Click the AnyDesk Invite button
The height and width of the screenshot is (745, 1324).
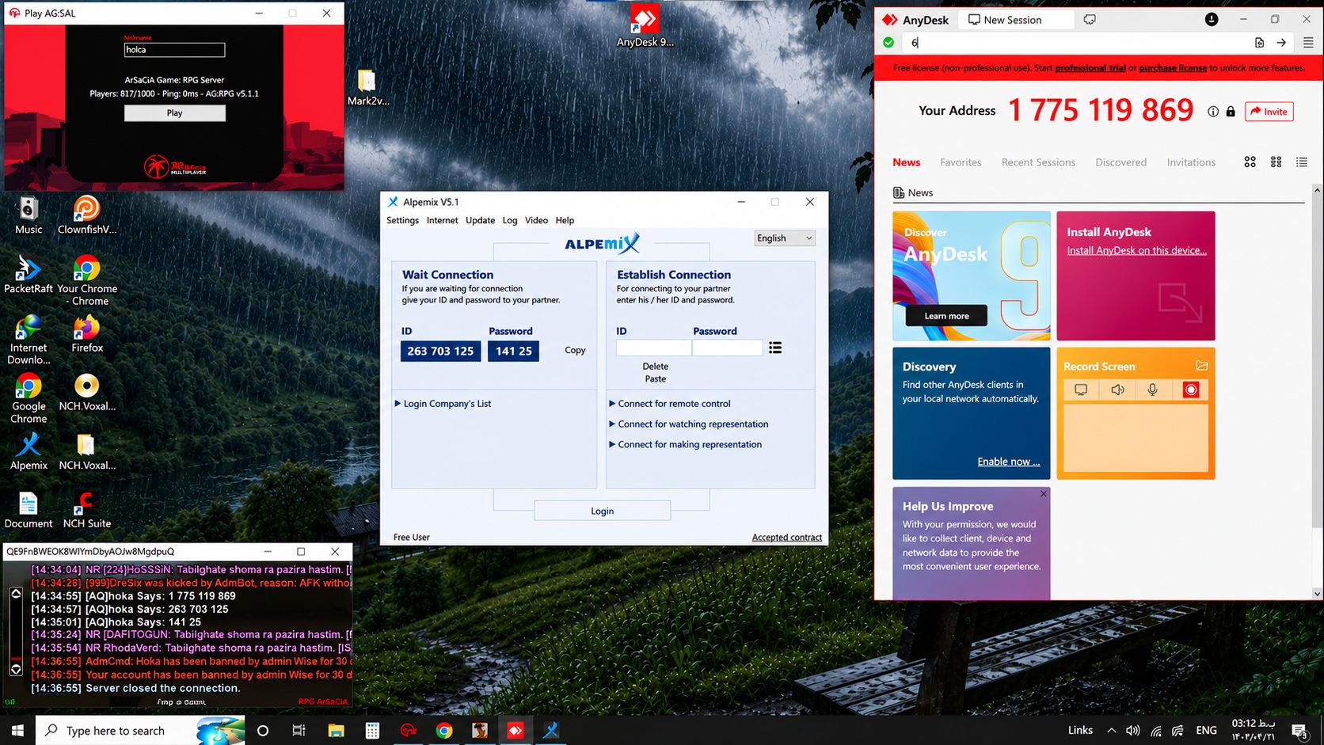click(1269, 112)
